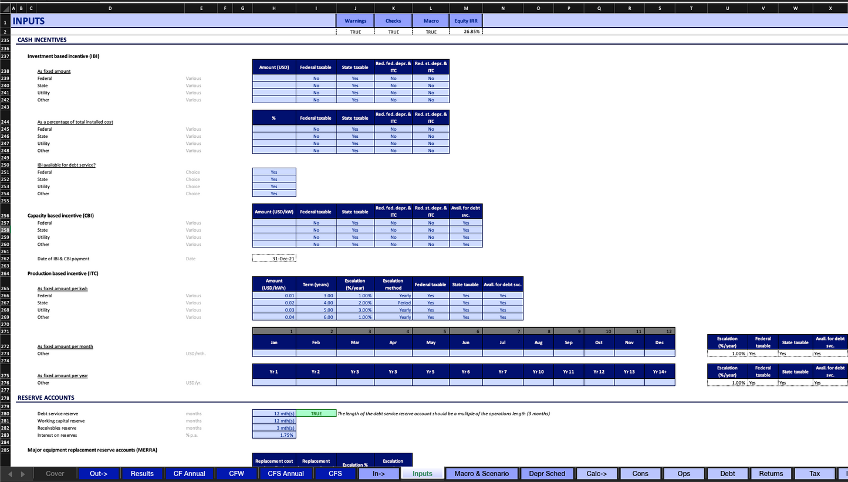Open the Results sheet tab
The image size is (848, 482).
tap(142, 473)
